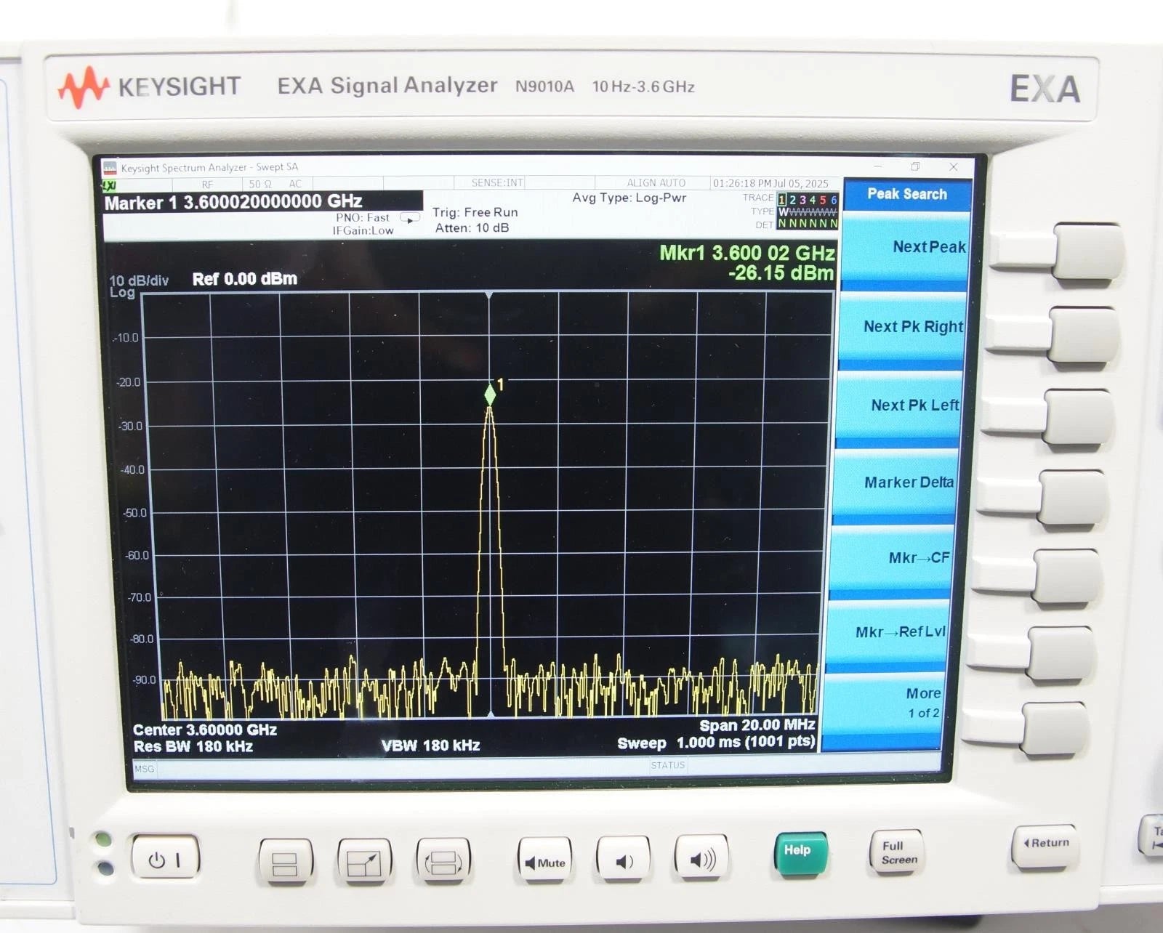This screenshot has width=1163, height=933.
Task: Push the hardware key beside Mkr→Ref Lvl
Action: [1061, 653]
